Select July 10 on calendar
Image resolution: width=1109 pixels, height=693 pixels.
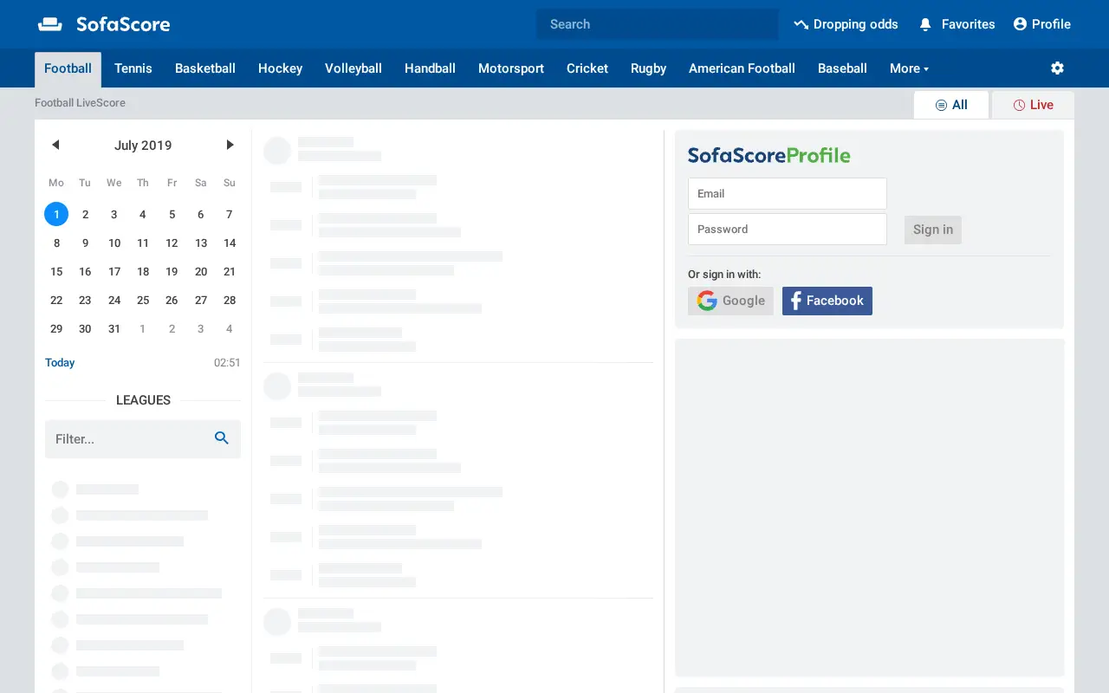(x=114, y=243)
